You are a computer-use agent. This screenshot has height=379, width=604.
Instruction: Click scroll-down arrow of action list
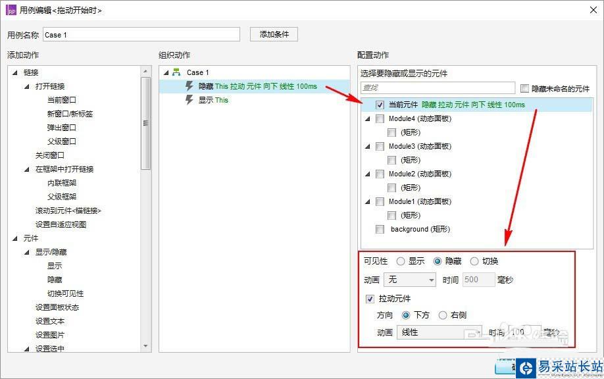pyautogui.click(x=145, y=346)
